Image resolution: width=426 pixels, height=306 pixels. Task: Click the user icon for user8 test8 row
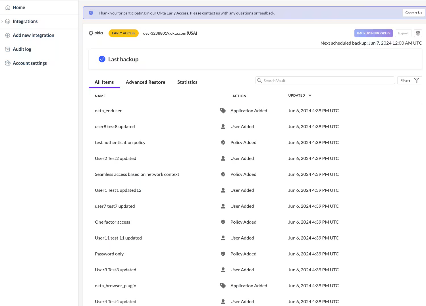coord(223,126)
